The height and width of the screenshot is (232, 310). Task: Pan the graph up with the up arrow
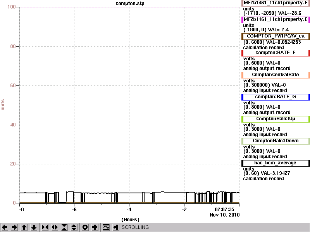click(24, 227)
